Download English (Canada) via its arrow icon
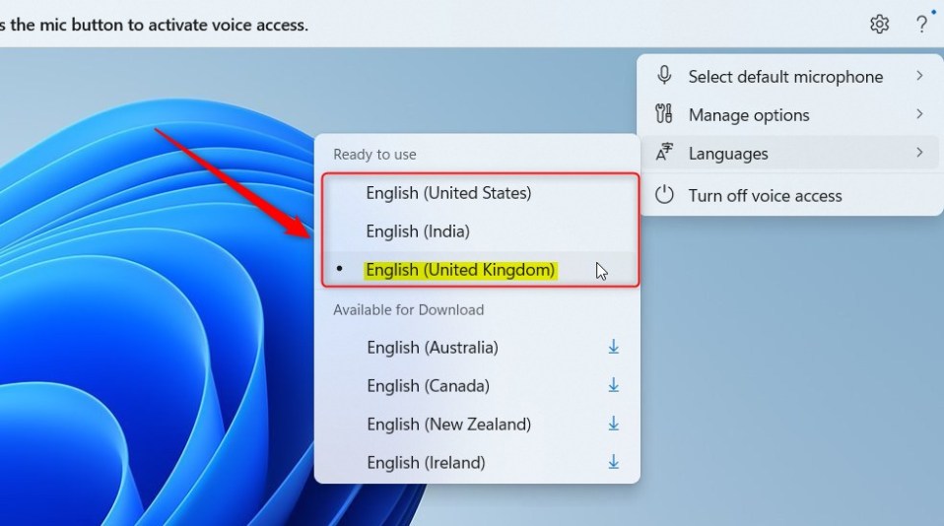The height and width of the screenshot is (526, 944). 614,385
